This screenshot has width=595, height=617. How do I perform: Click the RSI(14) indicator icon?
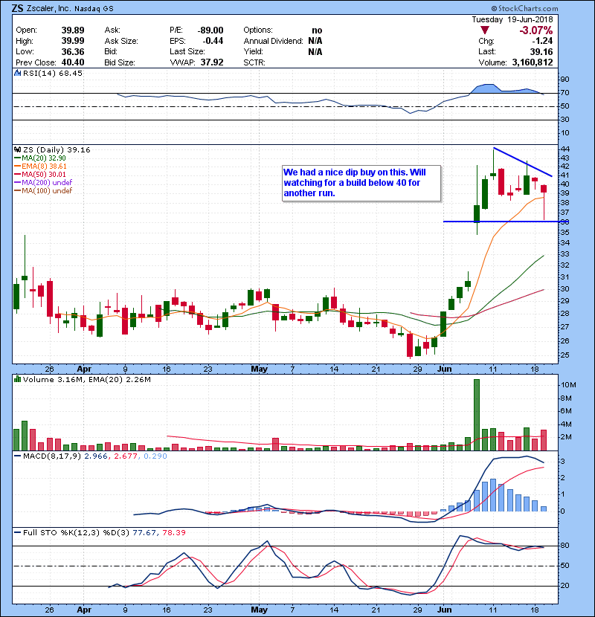(17, 73)
